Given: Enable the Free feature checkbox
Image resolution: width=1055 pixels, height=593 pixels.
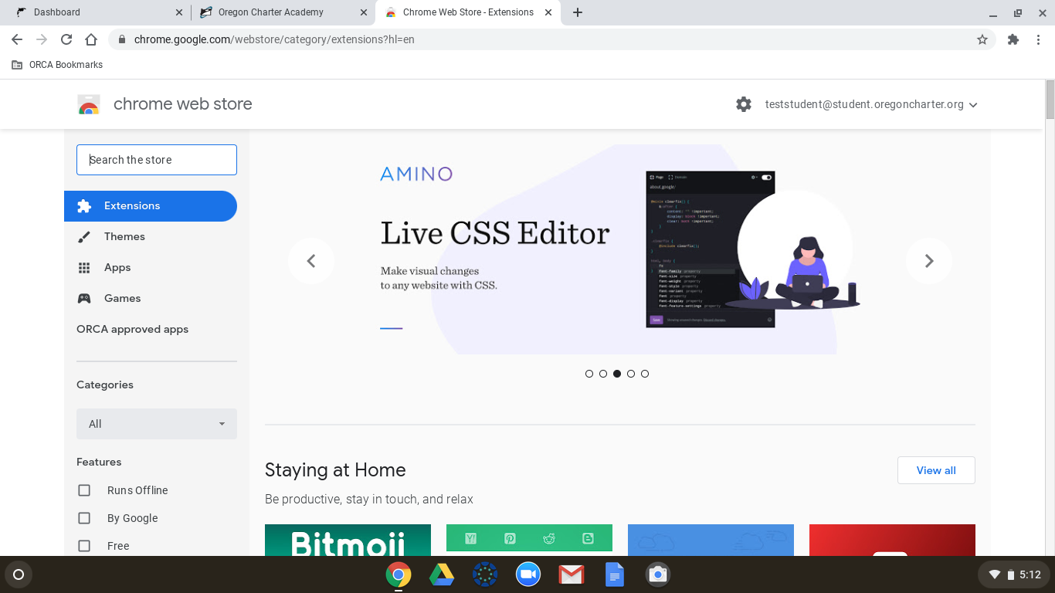Looking at the screenshot, I should [x=84, y=546].
